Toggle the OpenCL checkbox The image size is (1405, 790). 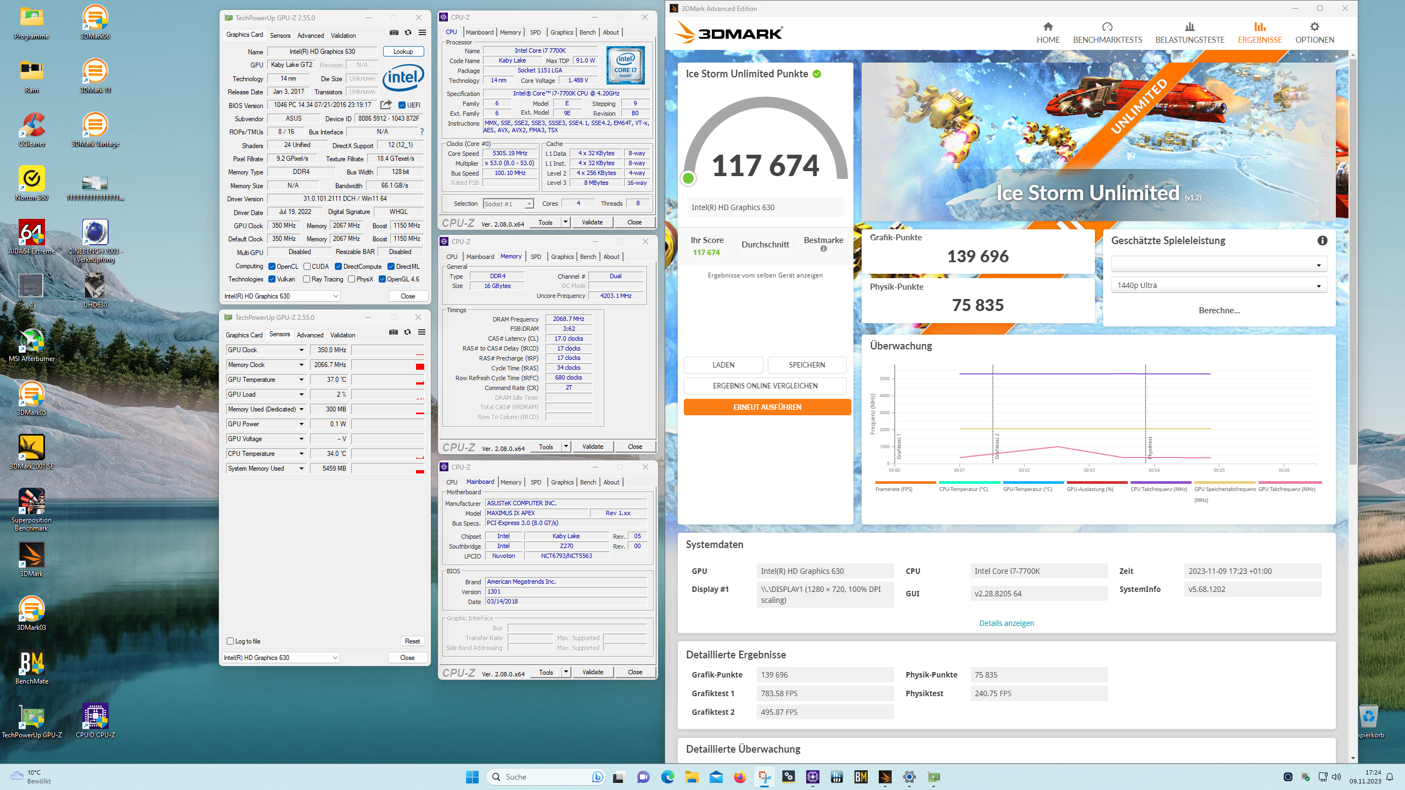coord(272,267)
